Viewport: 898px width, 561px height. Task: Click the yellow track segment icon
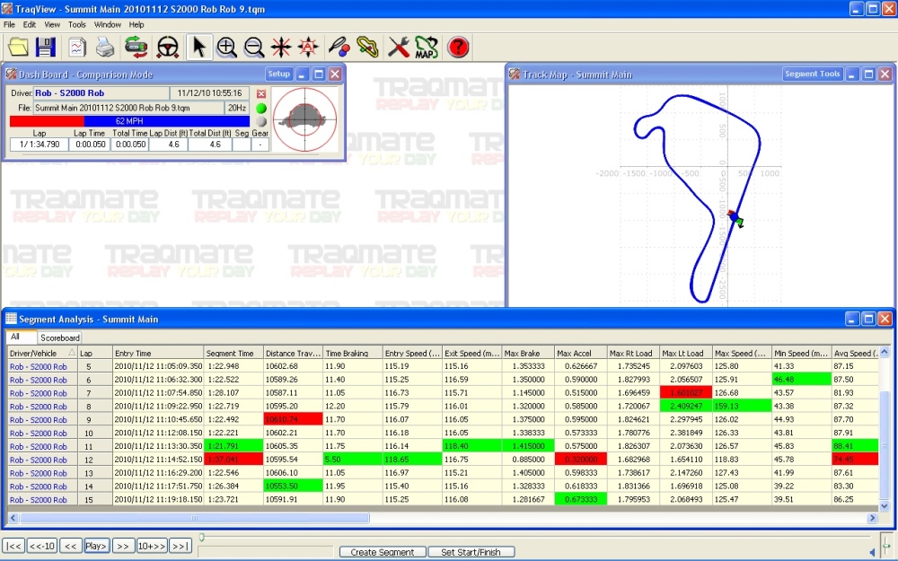pyautogui.click(x=367, y=47)
